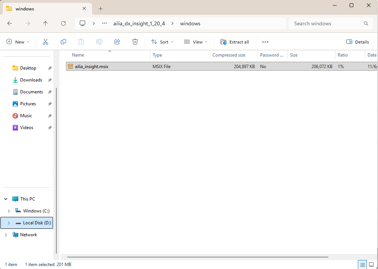Screen dimensions: 378x269
Task: Click the Delete trash can icon
Action: coord(135,42)
